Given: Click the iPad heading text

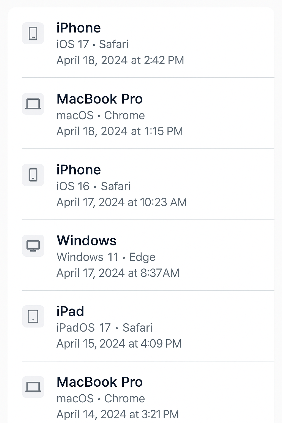Looking at the screenshot, I should coord(70,311).
